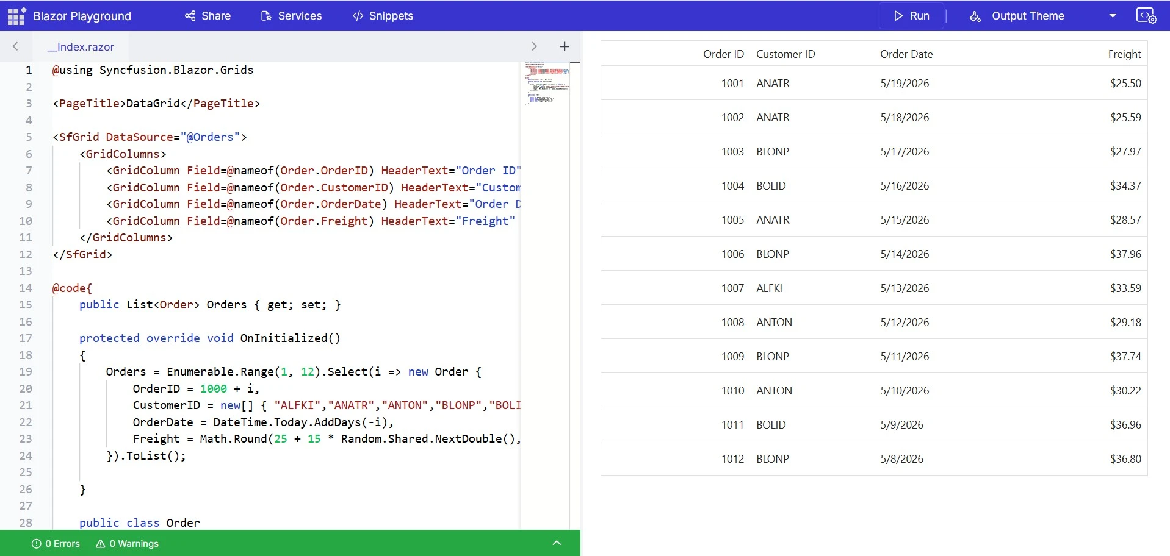Image resolution: width=1170 pixels, height=556 pixels.
Task: Select cell ANATR in the 1002 row
Action: pos(812,117)
